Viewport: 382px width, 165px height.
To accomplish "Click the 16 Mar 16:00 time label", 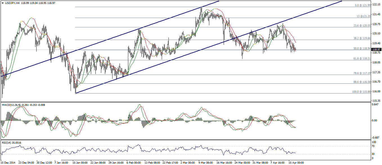I will tap(224, 162).
